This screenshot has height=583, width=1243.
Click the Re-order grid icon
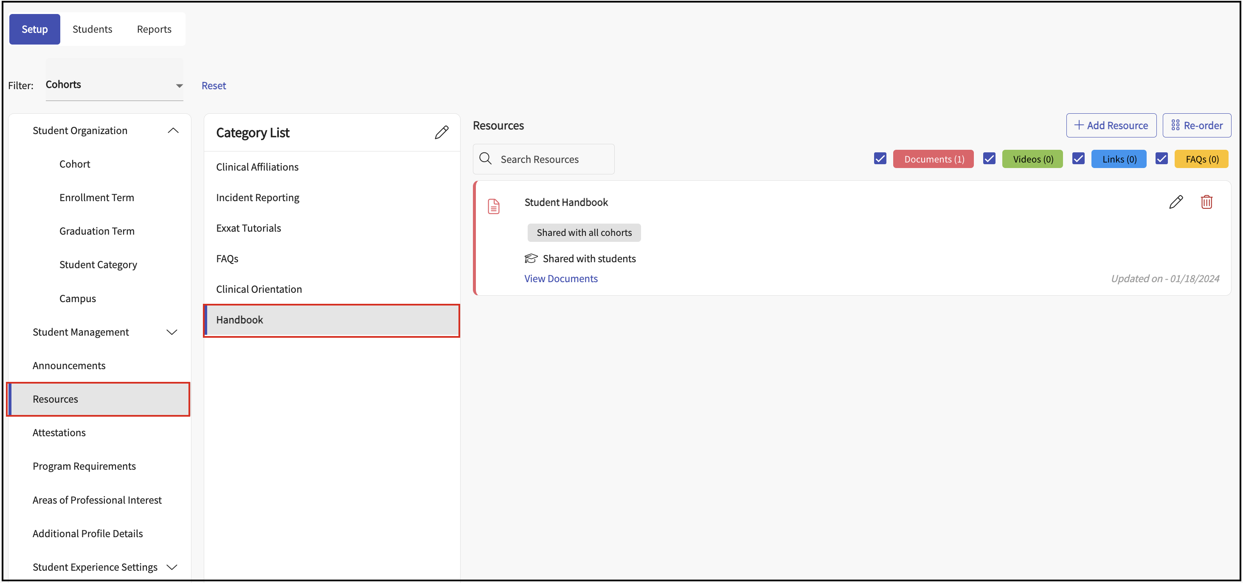coord(1175,125)
